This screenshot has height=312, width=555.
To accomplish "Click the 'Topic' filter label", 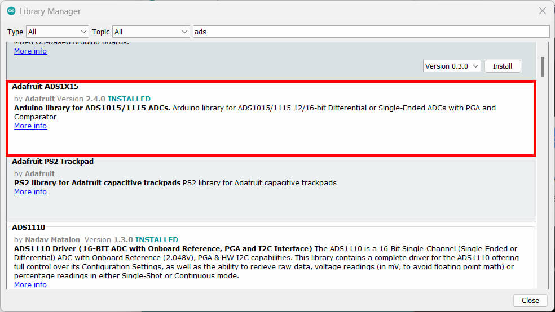I will [x=100, y=32].
